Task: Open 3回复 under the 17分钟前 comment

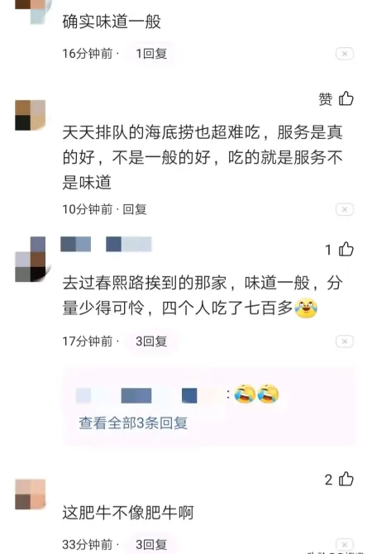Action: click(151, 341)
